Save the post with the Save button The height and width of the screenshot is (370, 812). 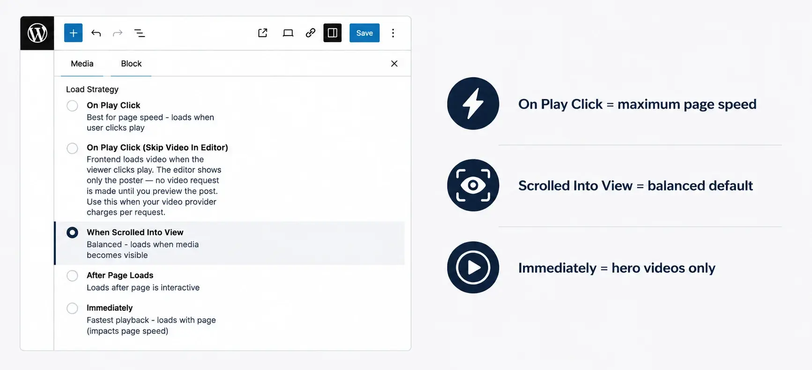coord(365,33)
